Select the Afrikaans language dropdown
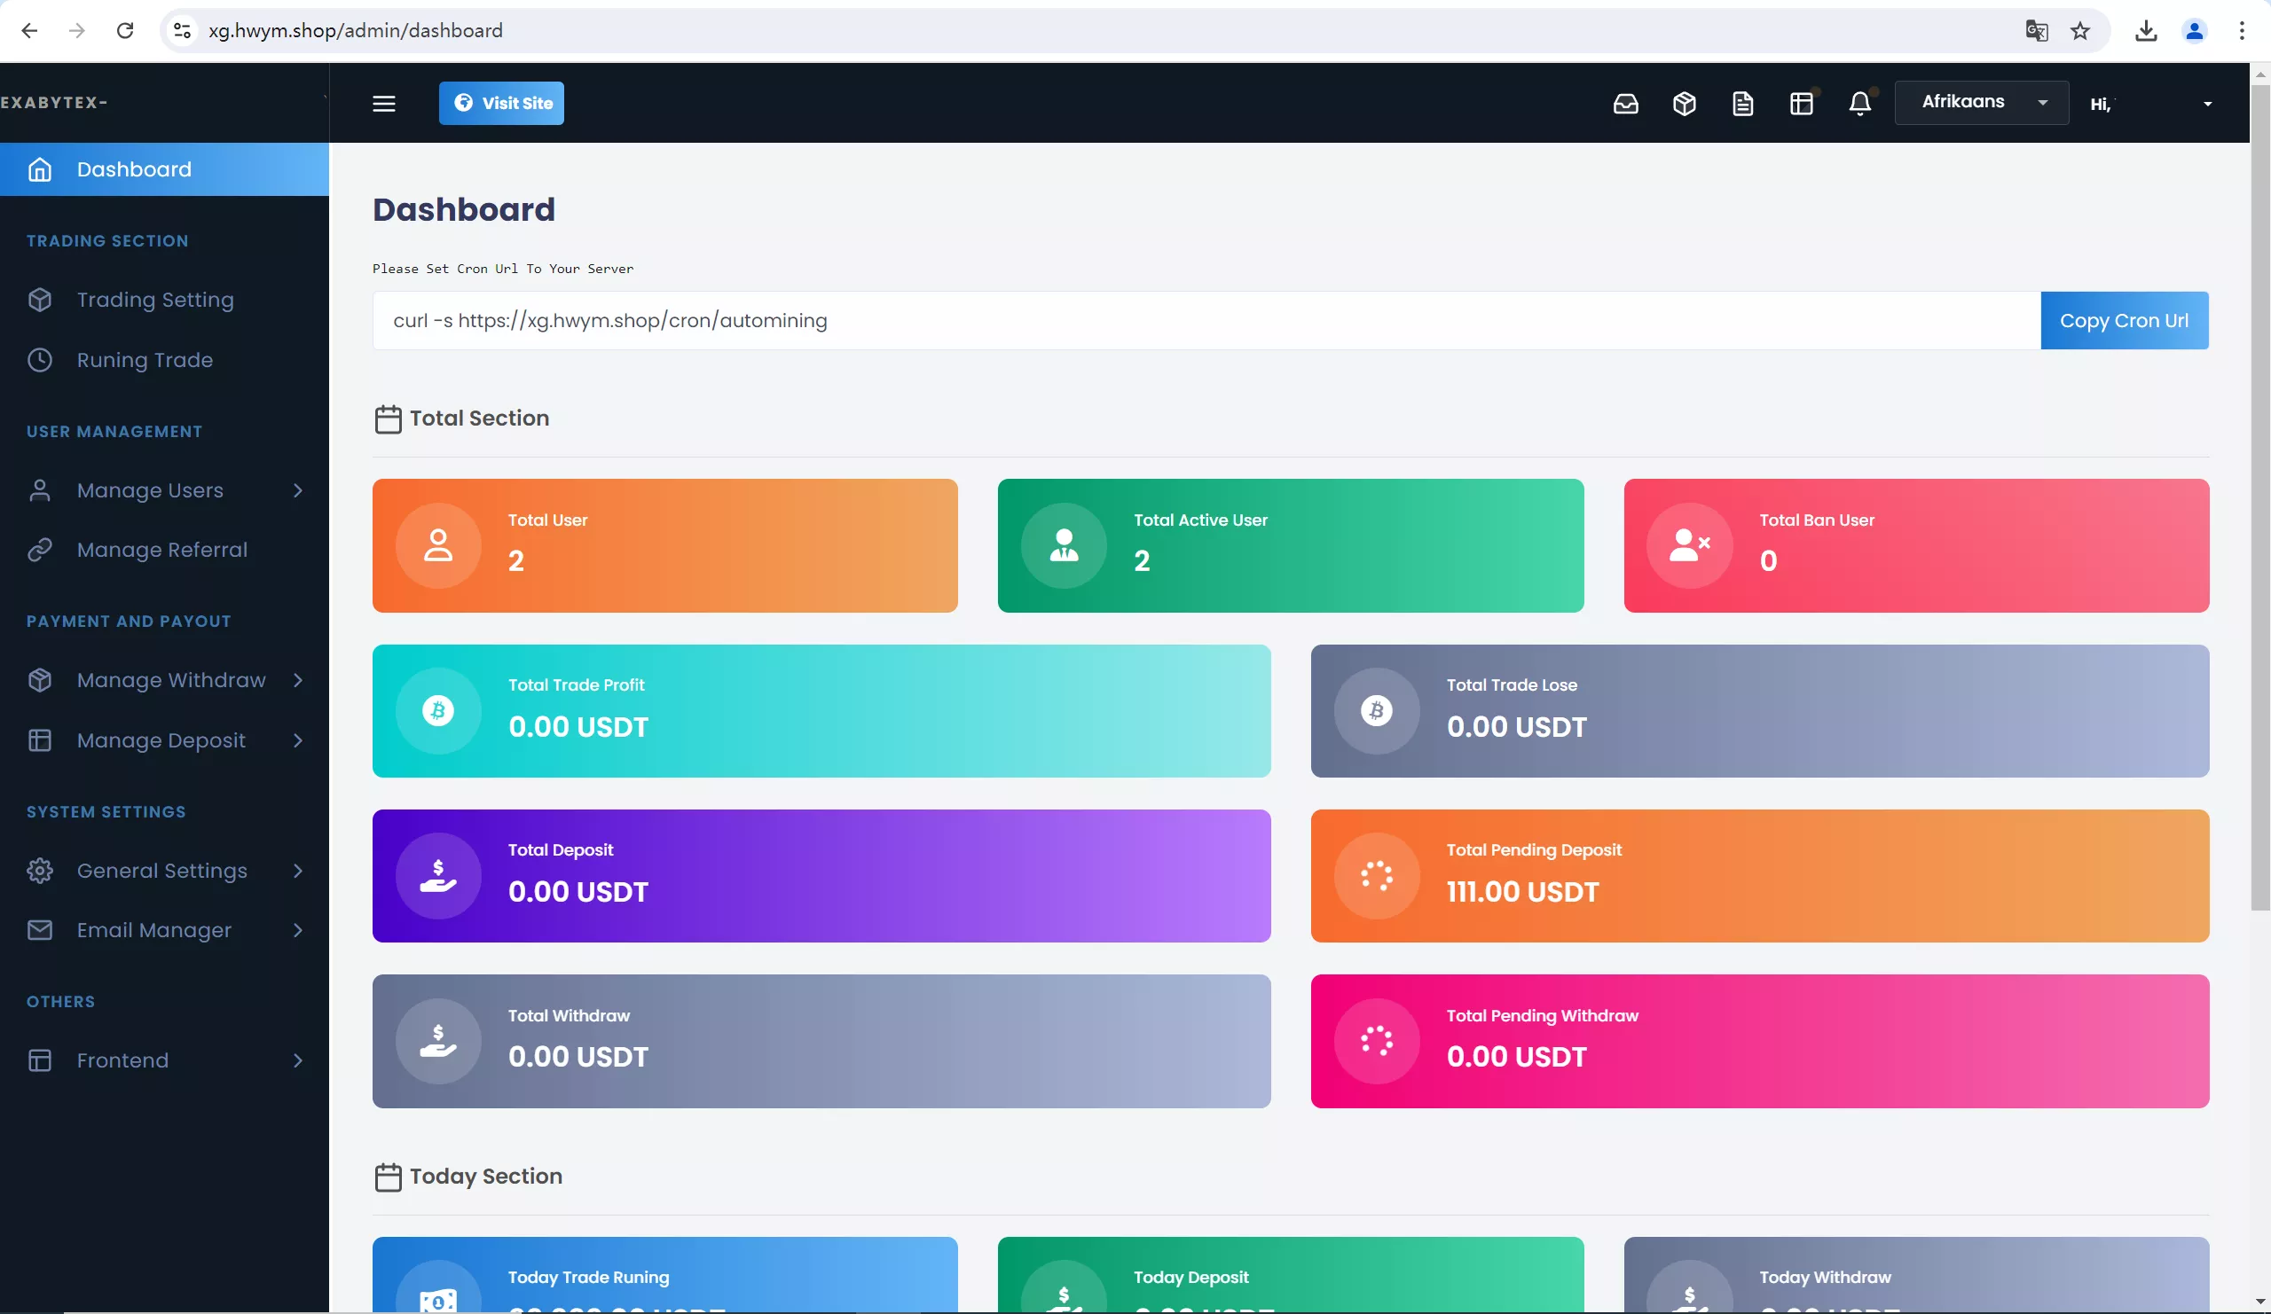The width and height of the screenshot is (2271, 1314). point(1982,102)
